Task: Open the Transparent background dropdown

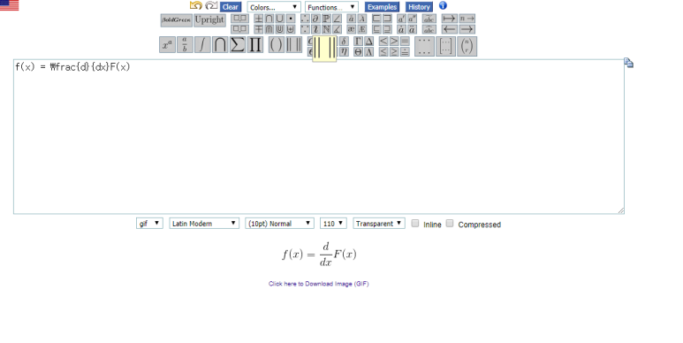Action: 379,223
